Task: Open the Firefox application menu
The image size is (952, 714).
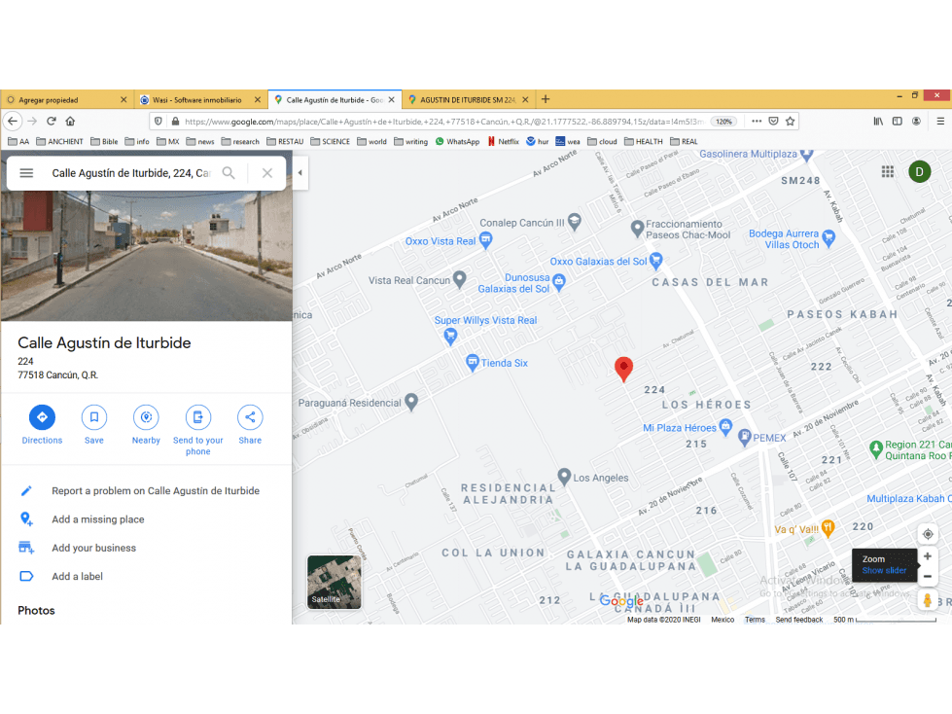Action: tap(940, 121)
